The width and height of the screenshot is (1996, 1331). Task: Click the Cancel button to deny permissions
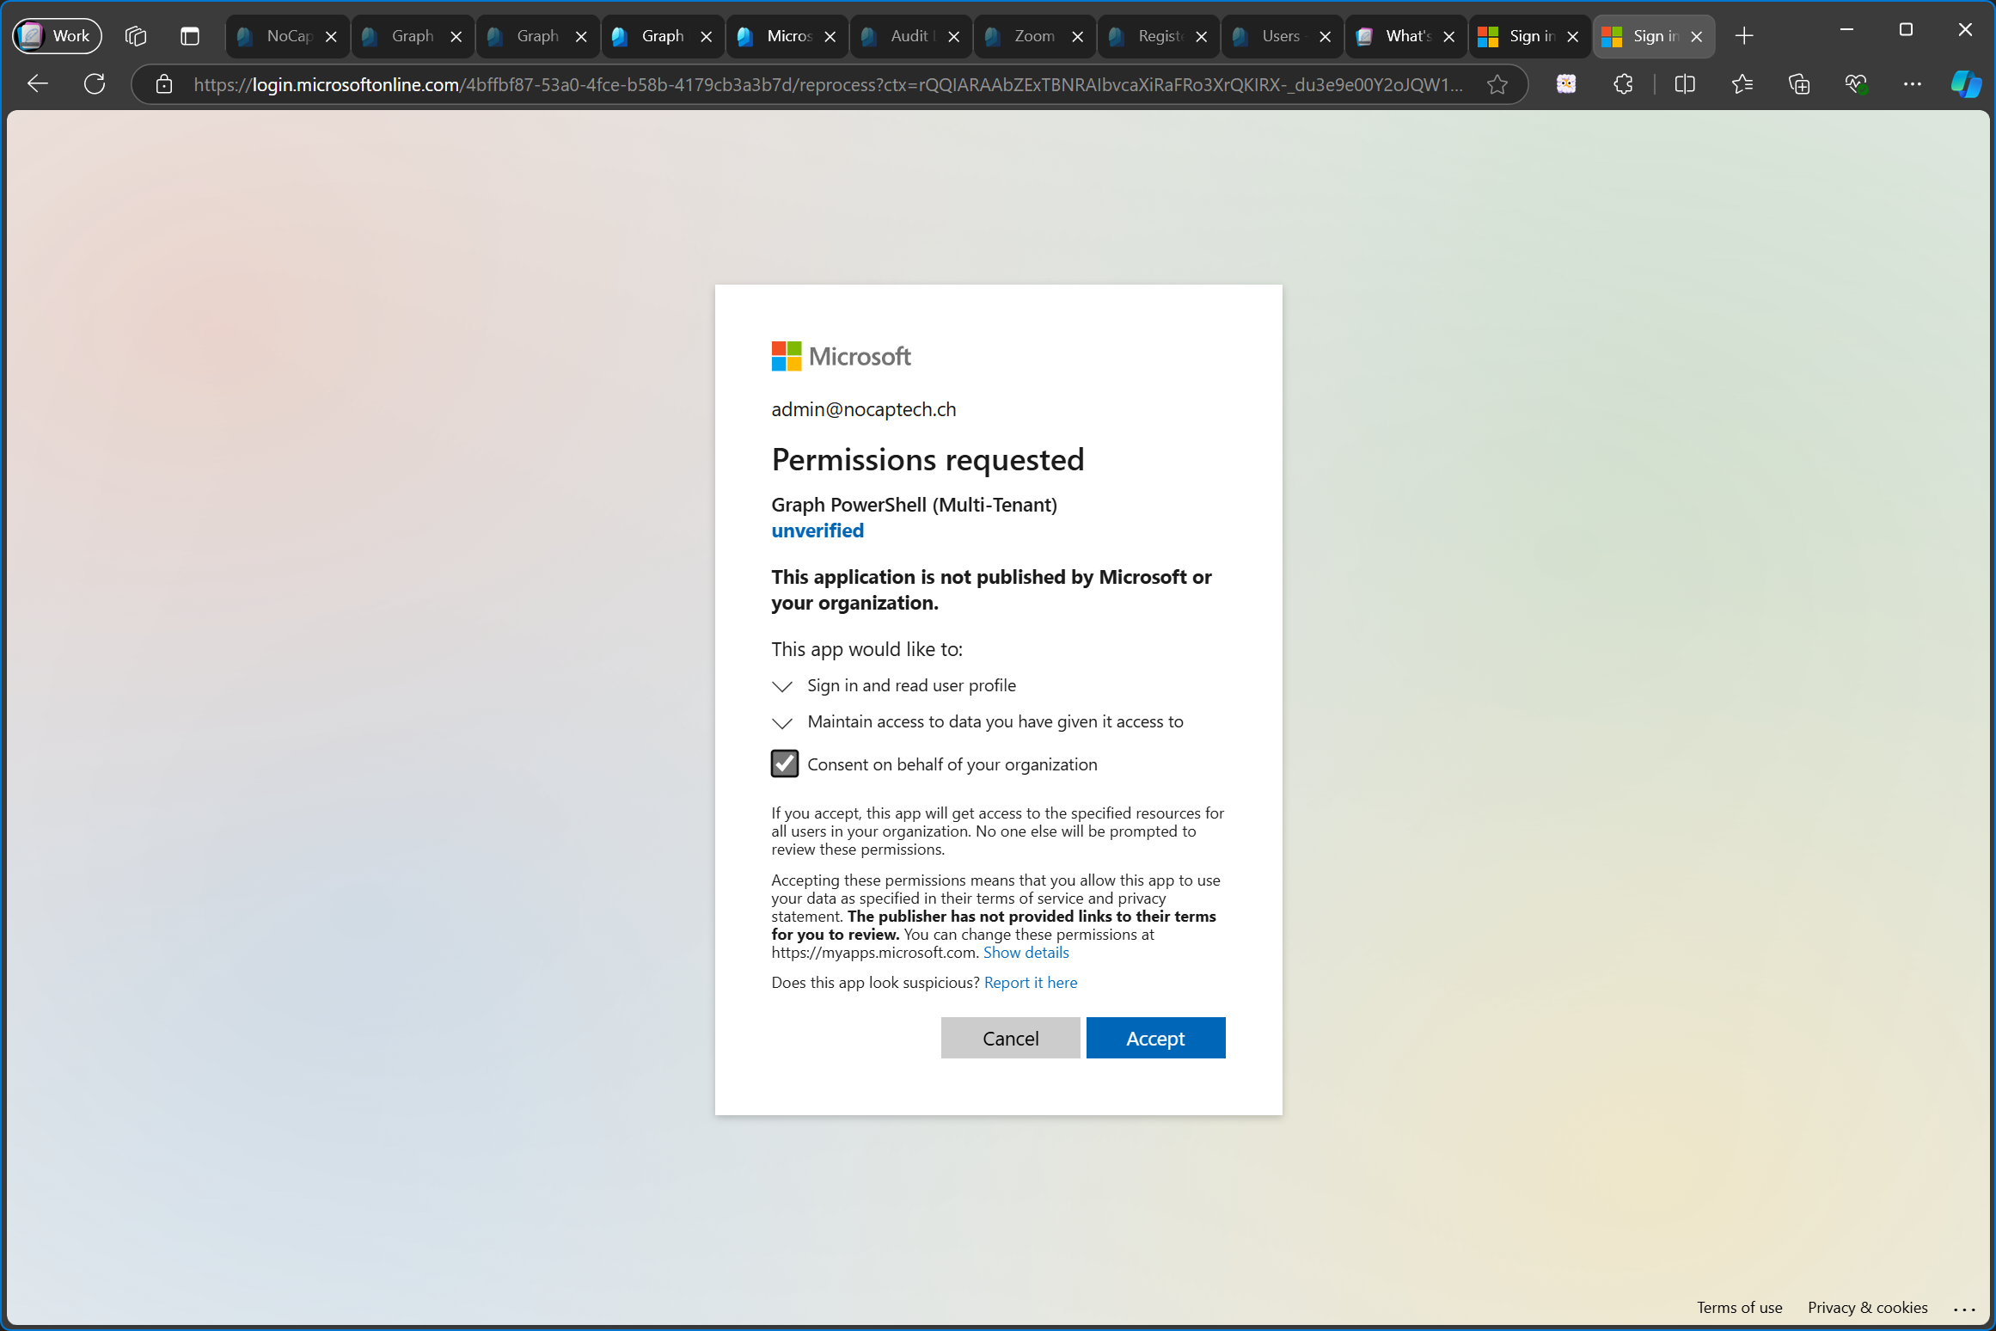[x=1012, y=1037]
